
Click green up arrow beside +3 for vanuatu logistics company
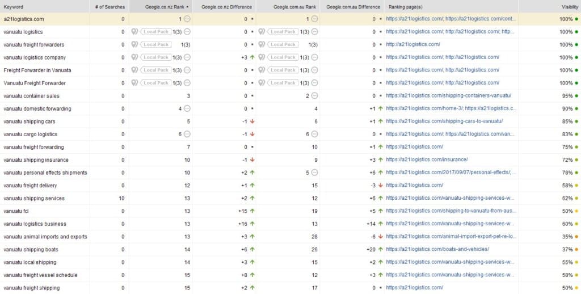click(x=252, y=57)
